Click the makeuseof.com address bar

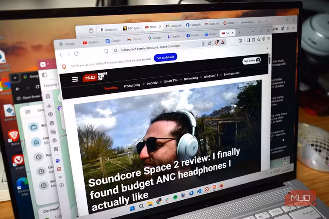point(150,48)
